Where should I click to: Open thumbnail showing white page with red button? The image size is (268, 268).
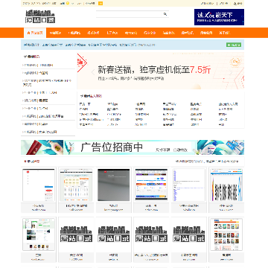coord(39,185)
